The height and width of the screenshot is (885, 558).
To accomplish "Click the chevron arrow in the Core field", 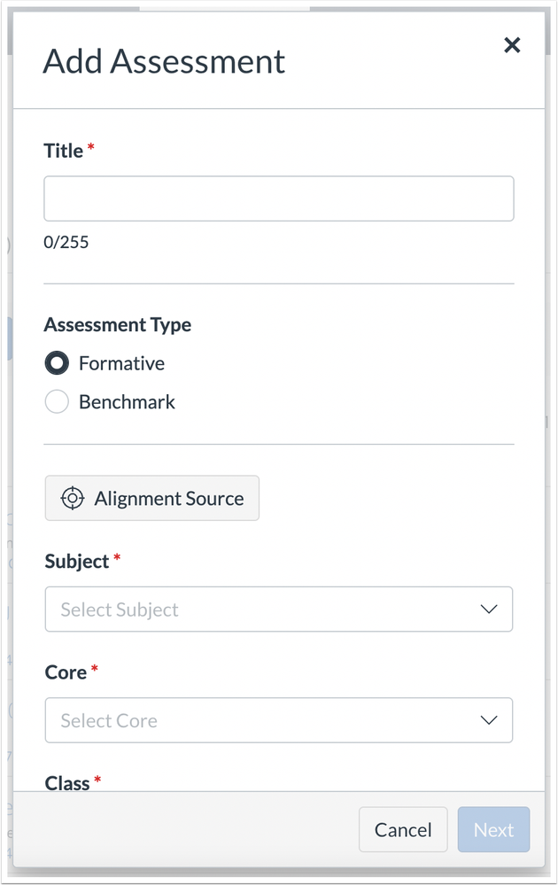I will click(x=489, y=720).
